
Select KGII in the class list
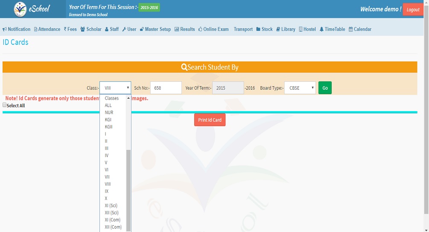(x=108, y=127)
